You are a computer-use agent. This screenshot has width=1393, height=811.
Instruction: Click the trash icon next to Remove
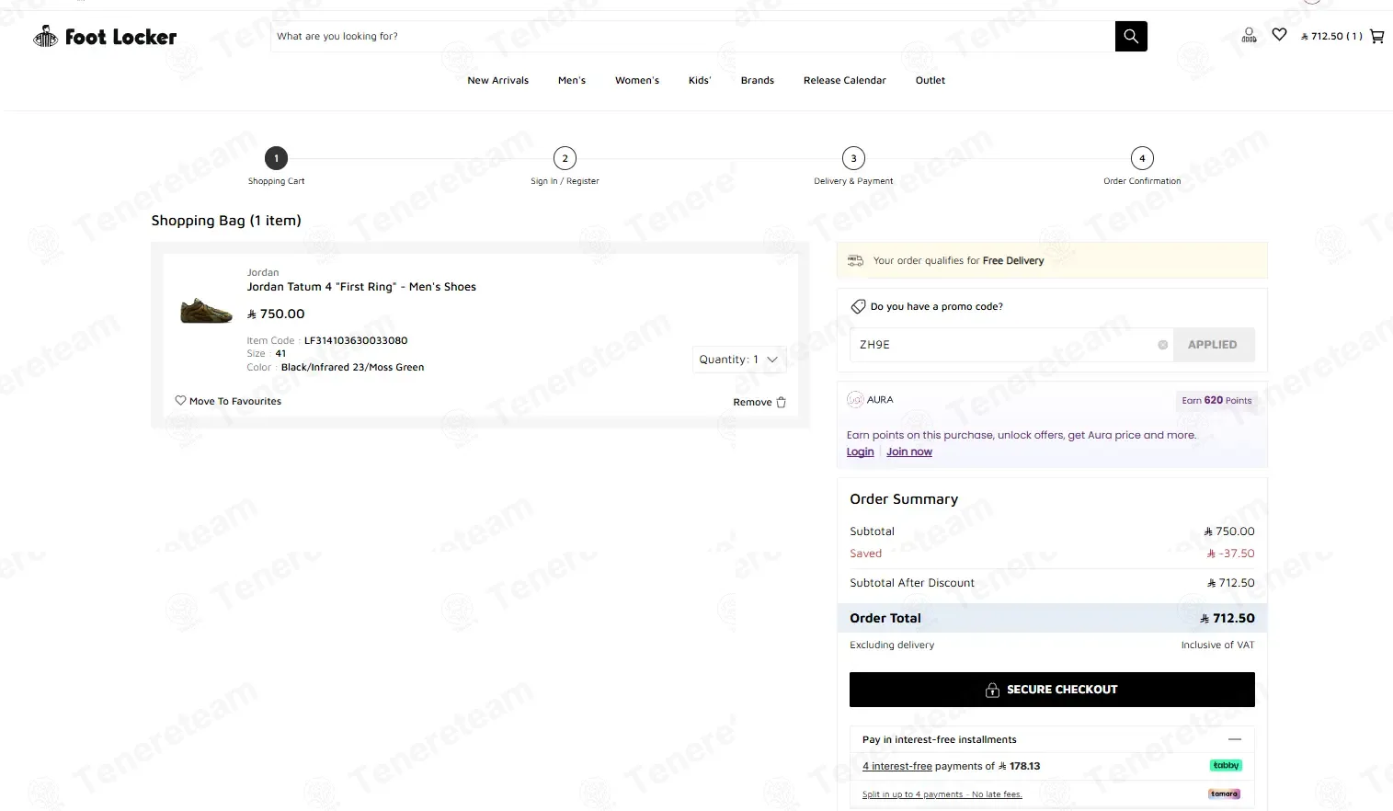pyautogui.click(x=782, y=402)
